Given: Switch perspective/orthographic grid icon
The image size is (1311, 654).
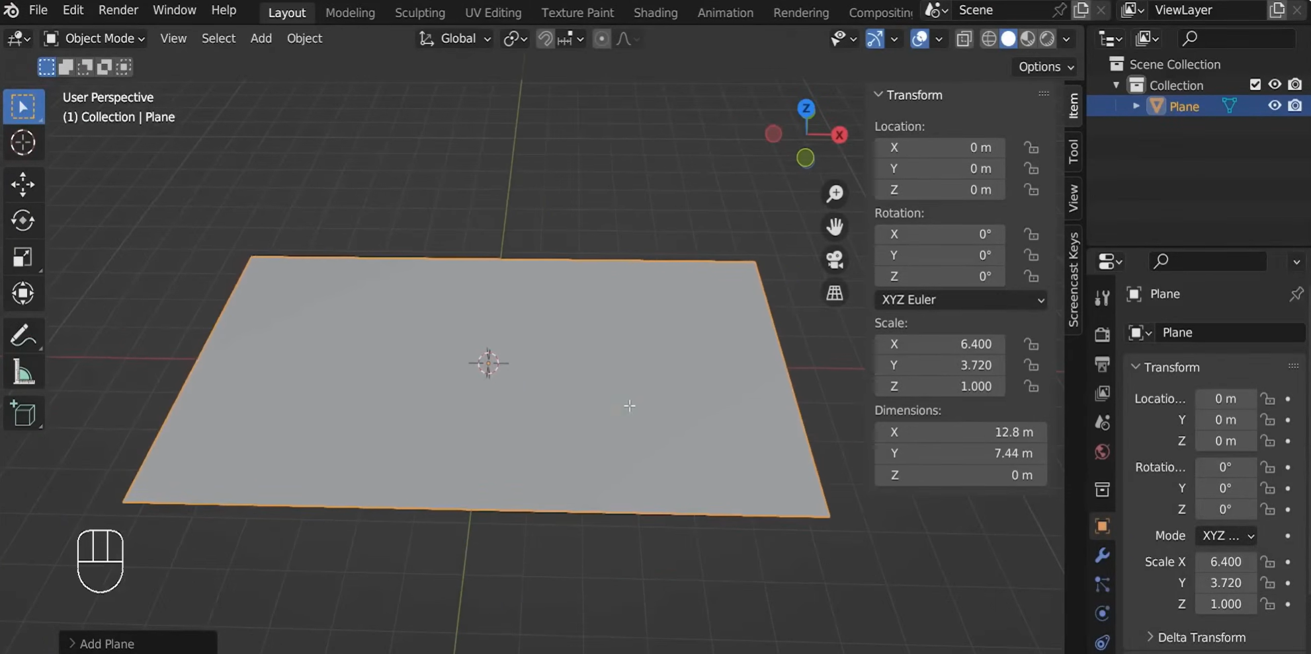Looking at the screenshot, I should pos(835,293).
